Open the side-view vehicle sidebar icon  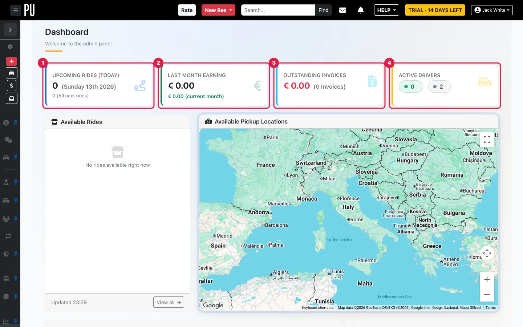tap(6, 201)
